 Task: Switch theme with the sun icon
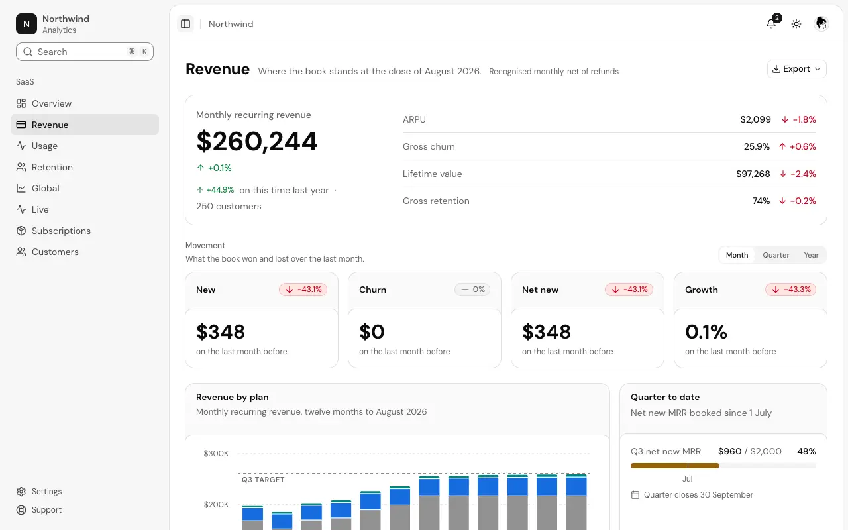[796, 24]
